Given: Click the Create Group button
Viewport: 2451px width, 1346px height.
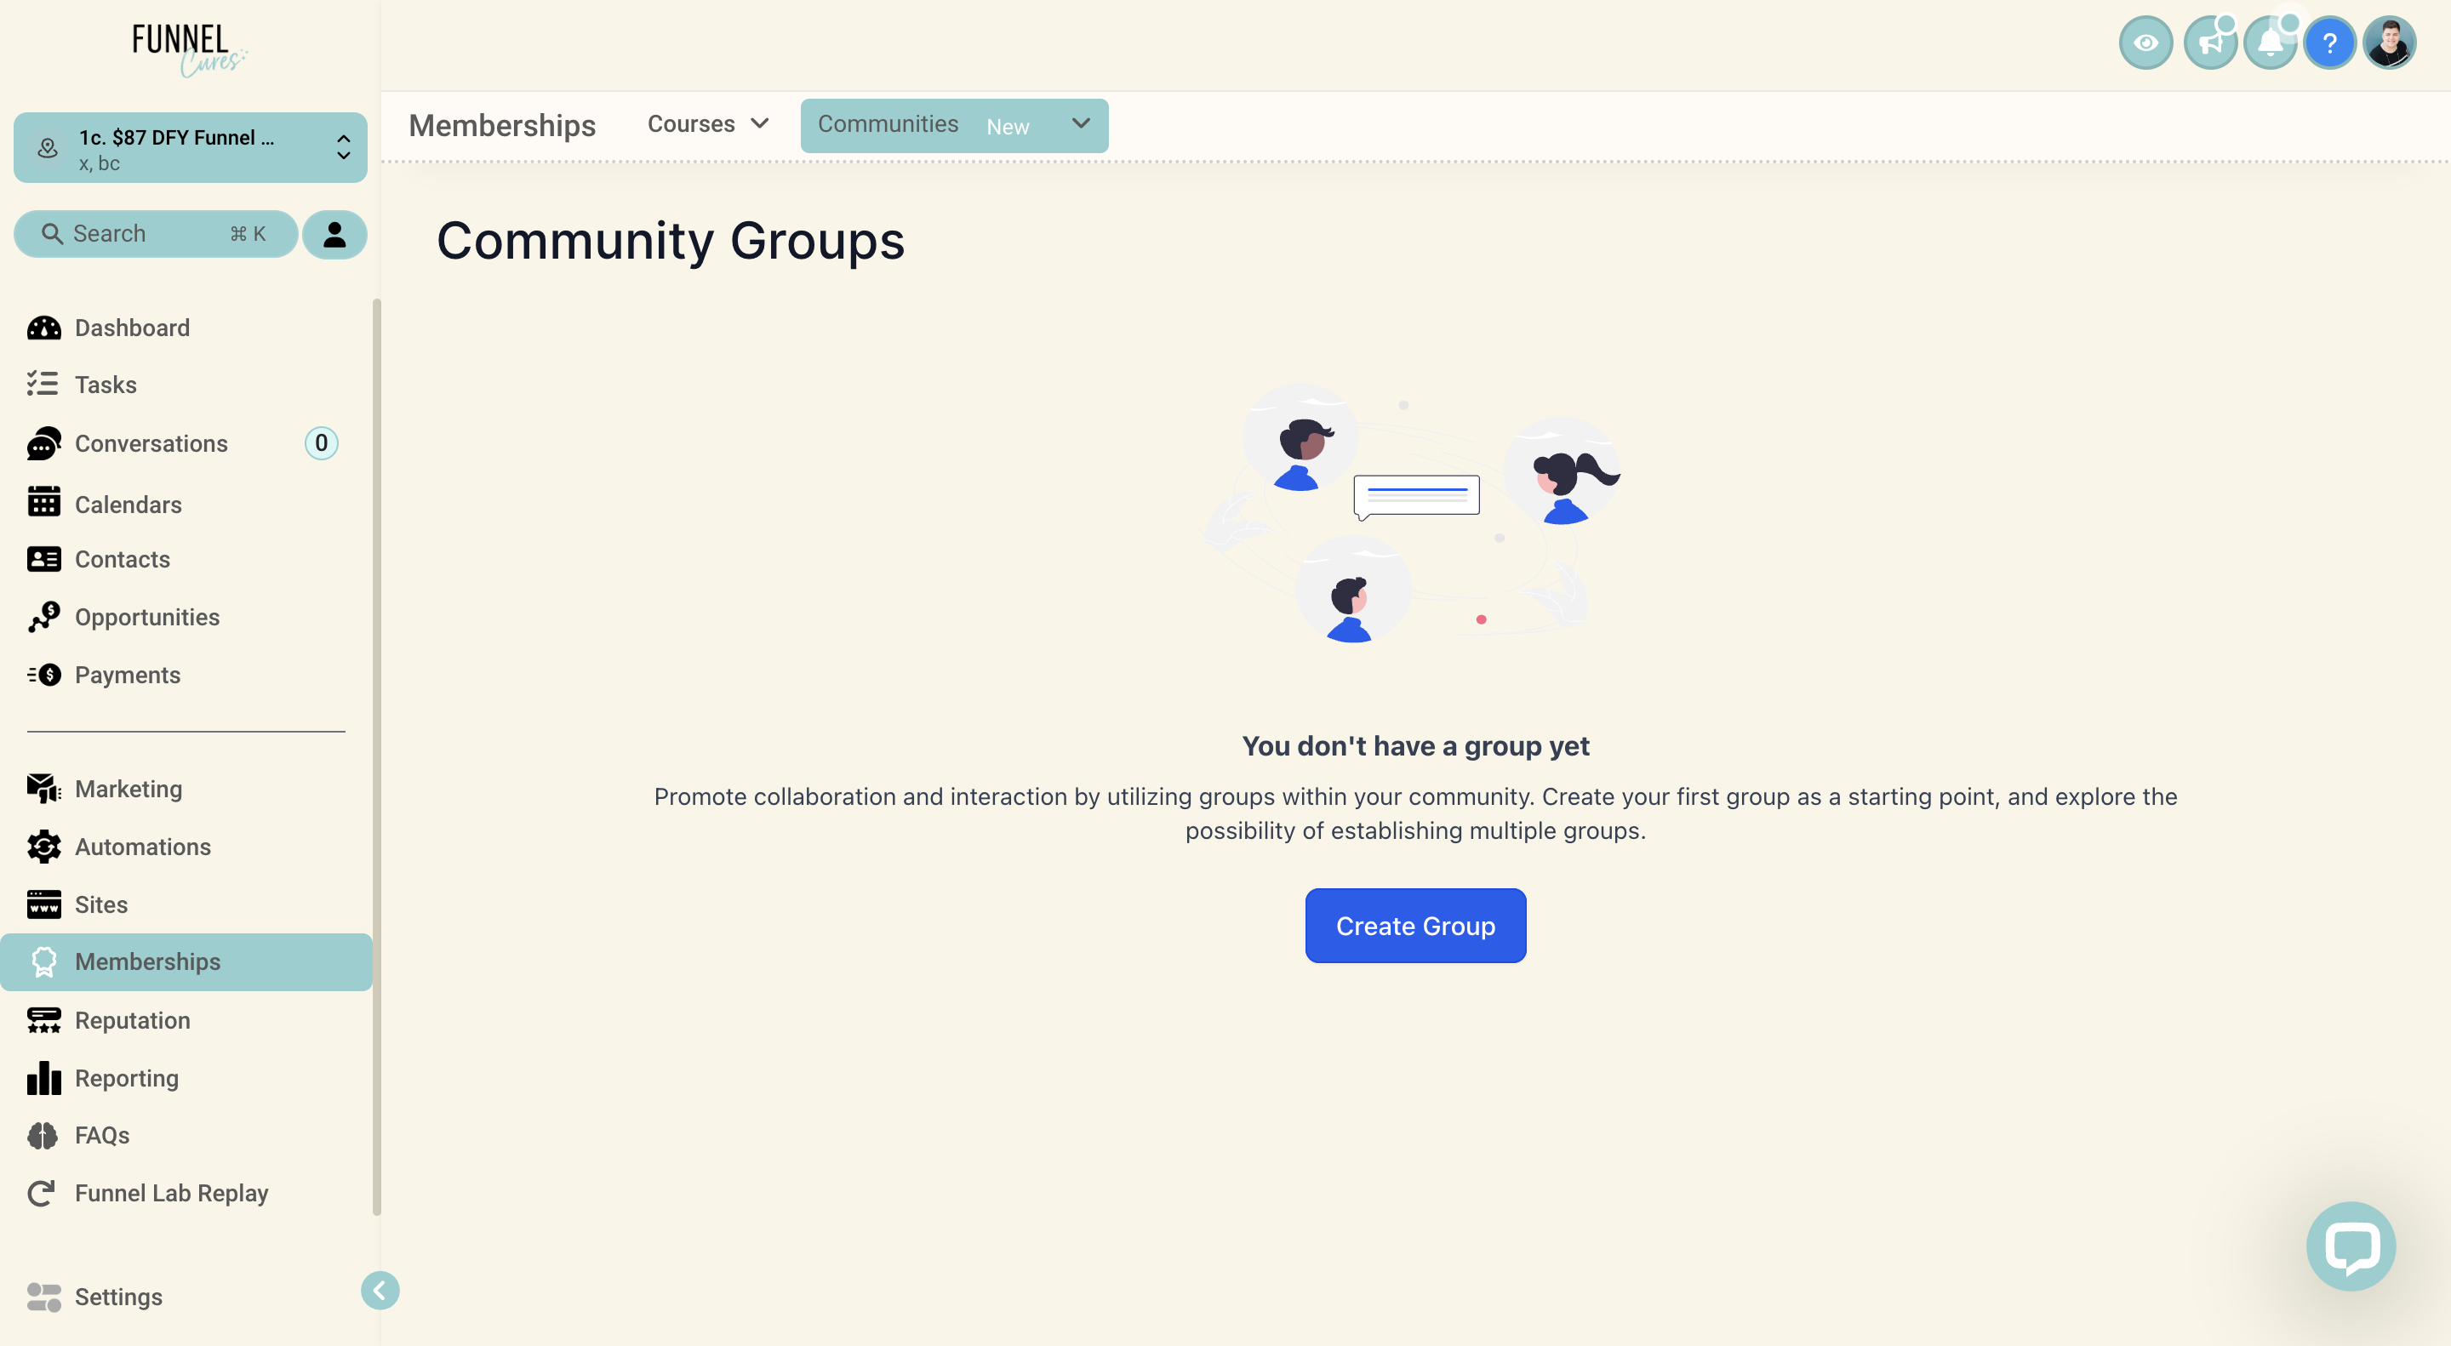Looking at the screenshot, I should click(x=1415, y=925).
